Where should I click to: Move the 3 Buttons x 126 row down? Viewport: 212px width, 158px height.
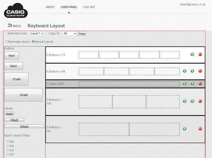click(192, 101)
